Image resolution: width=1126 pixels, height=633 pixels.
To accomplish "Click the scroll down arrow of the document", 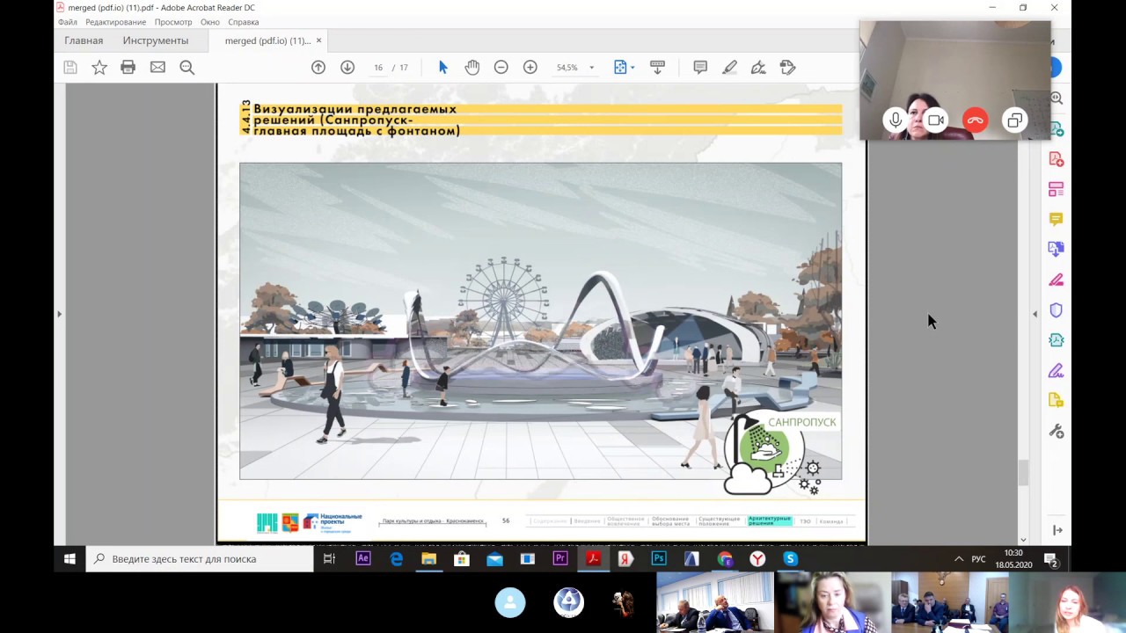I will coord(1023,540).
